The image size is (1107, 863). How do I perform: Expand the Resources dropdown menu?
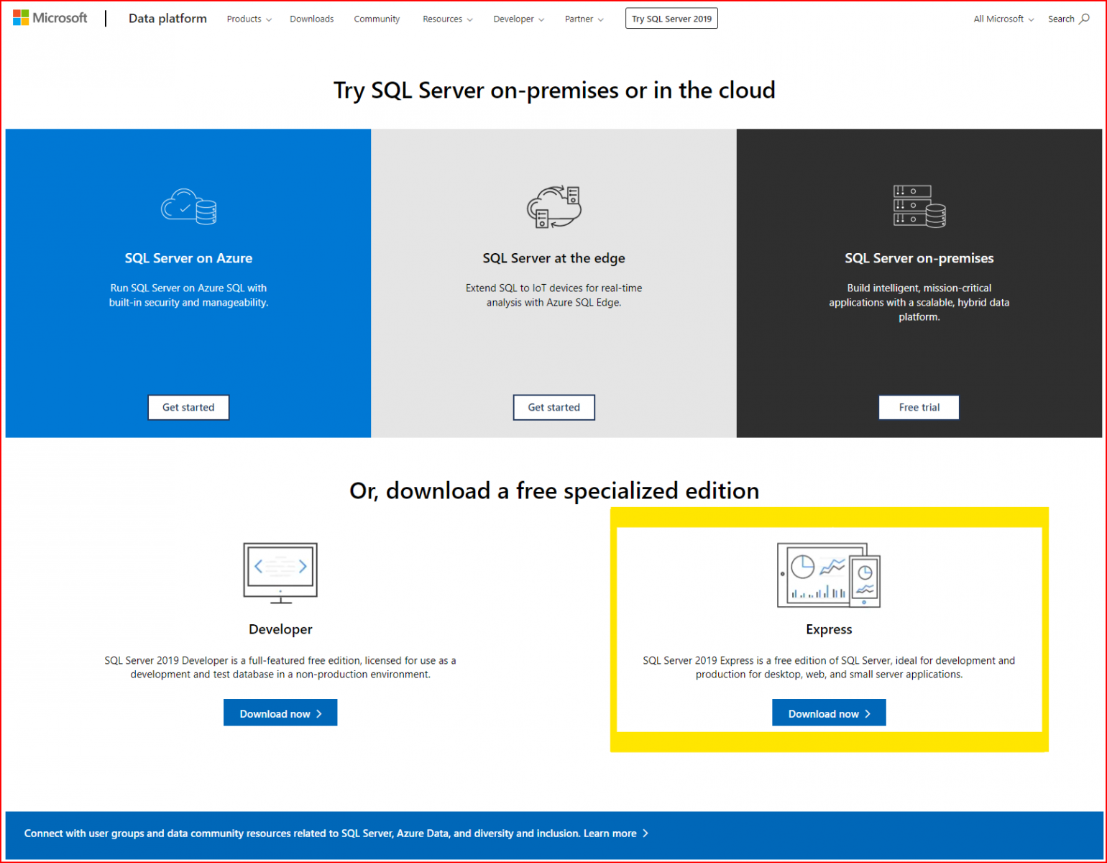pyautogui.click(x=447, y=19)
